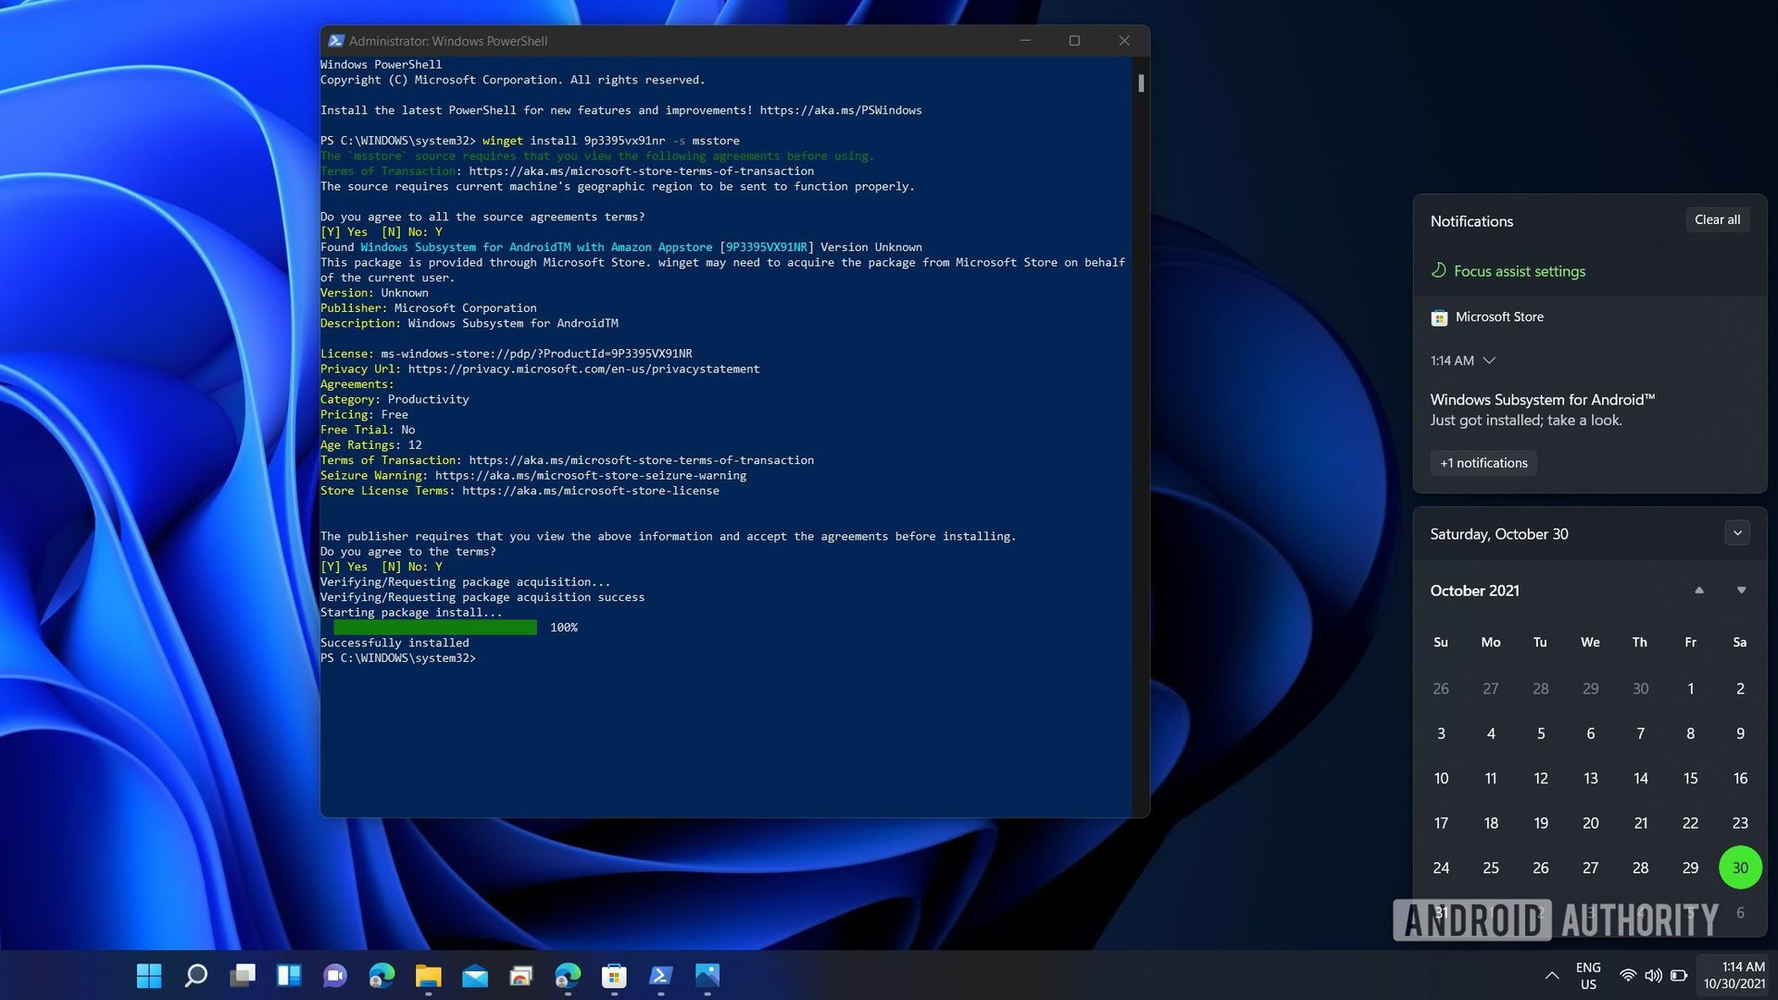The image size is (1778, 1000).
Task: Click the 'Publisher: Microsoft Corporation' line
Action: pos(428,308)
